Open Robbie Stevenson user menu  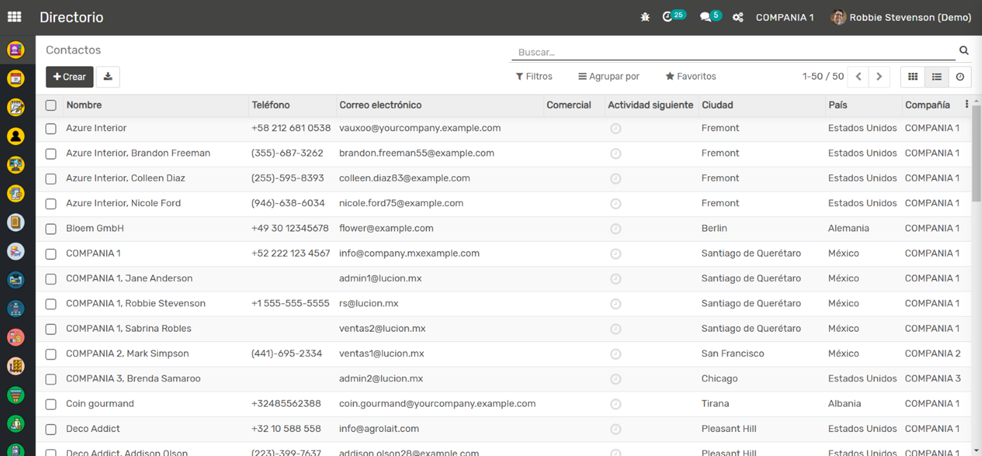(901, 17)
